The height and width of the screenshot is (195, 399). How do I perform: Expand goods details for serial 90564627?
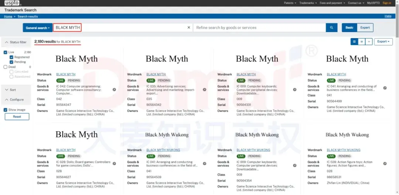(114, 164)
